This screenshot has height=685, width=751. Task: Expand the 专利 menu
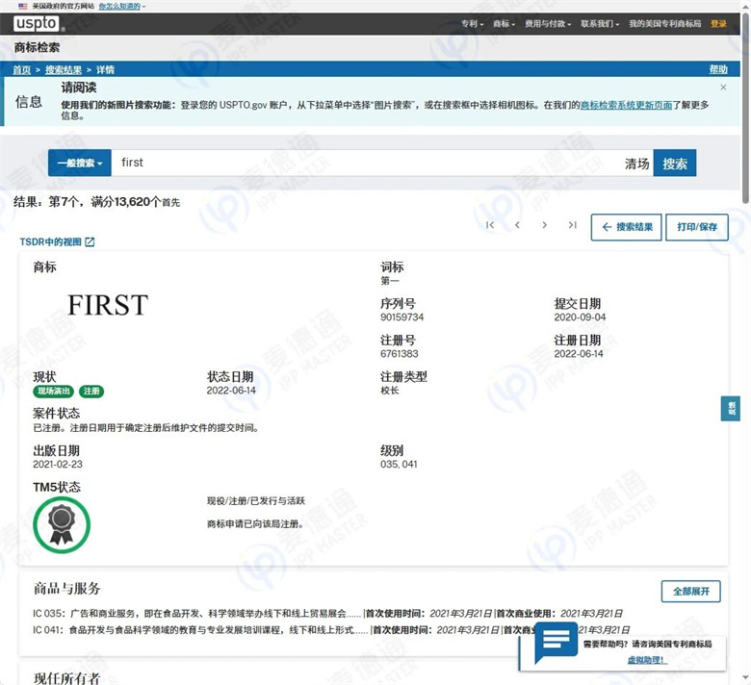pos(472,23)
